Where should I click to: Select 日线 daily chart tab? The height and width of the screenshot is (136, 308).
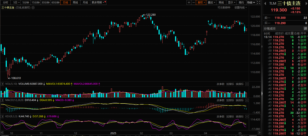tap(65, 2)
